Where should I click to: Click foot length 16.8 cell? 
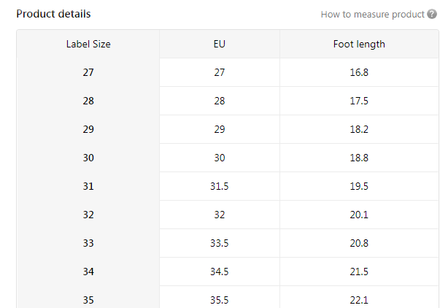pos(359,72)
